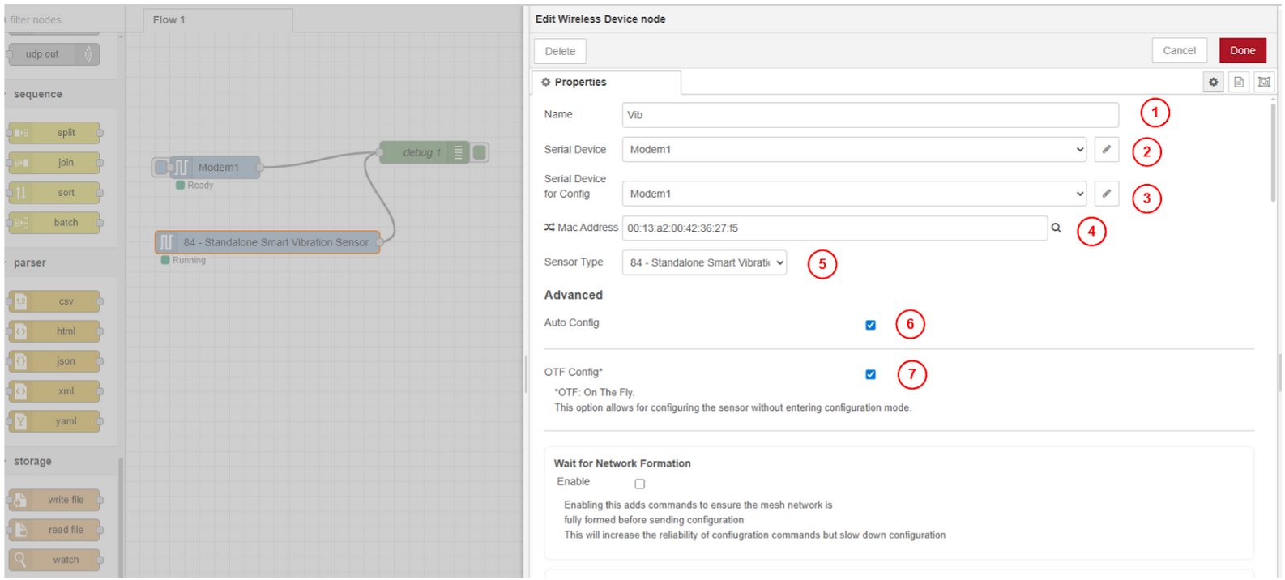Click the Modem1 node inject button
1285x580 pixels.
[161, 168]
